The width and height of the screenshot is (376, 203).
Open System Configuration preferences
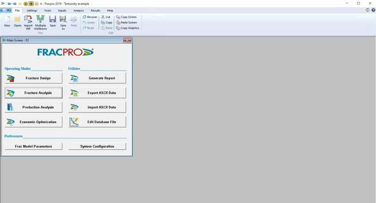97,146
